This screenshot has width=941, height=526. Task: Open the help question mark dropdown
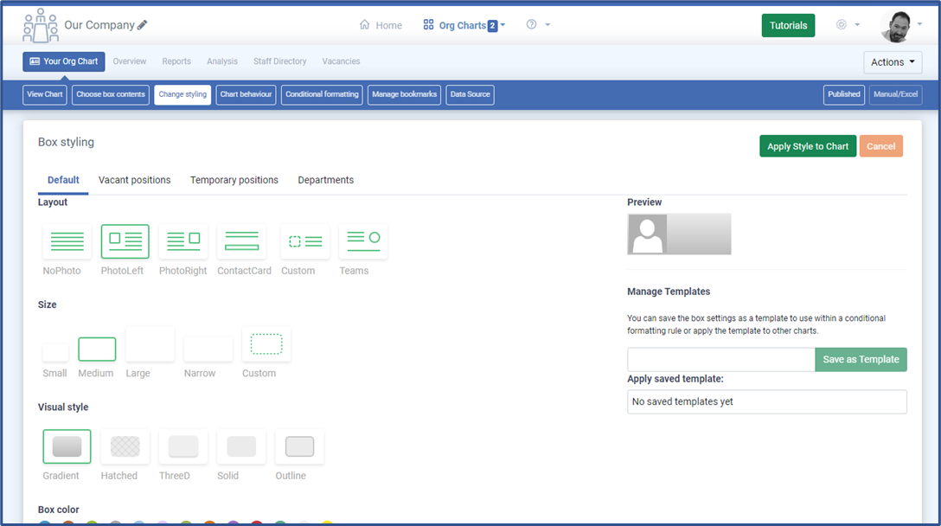[x=538, y=25]
